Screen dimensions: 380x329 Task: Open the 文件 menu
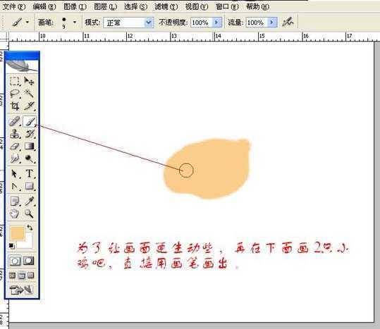click(14, 6)
